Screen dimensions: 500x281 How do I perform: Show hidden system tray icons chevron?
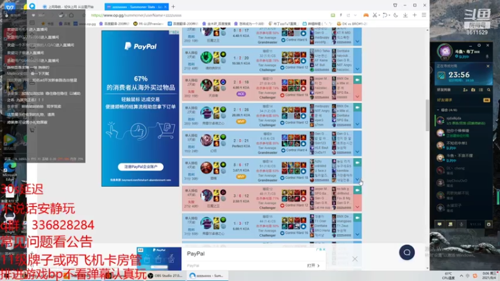(x=461, y=275)
